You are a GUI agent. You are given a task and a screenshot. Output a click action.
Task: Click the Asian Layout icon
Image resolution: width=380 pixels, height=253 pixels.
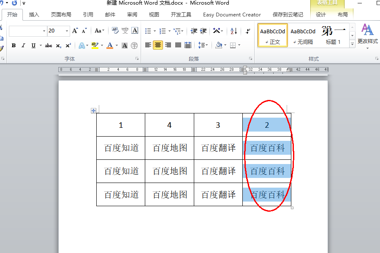click(216, 31)
